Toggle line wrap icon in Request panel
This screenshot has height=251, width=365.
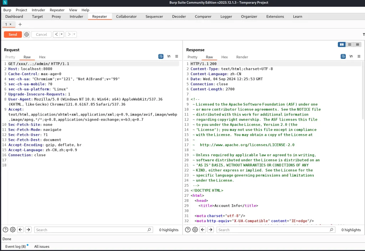[x=161, y=56]
